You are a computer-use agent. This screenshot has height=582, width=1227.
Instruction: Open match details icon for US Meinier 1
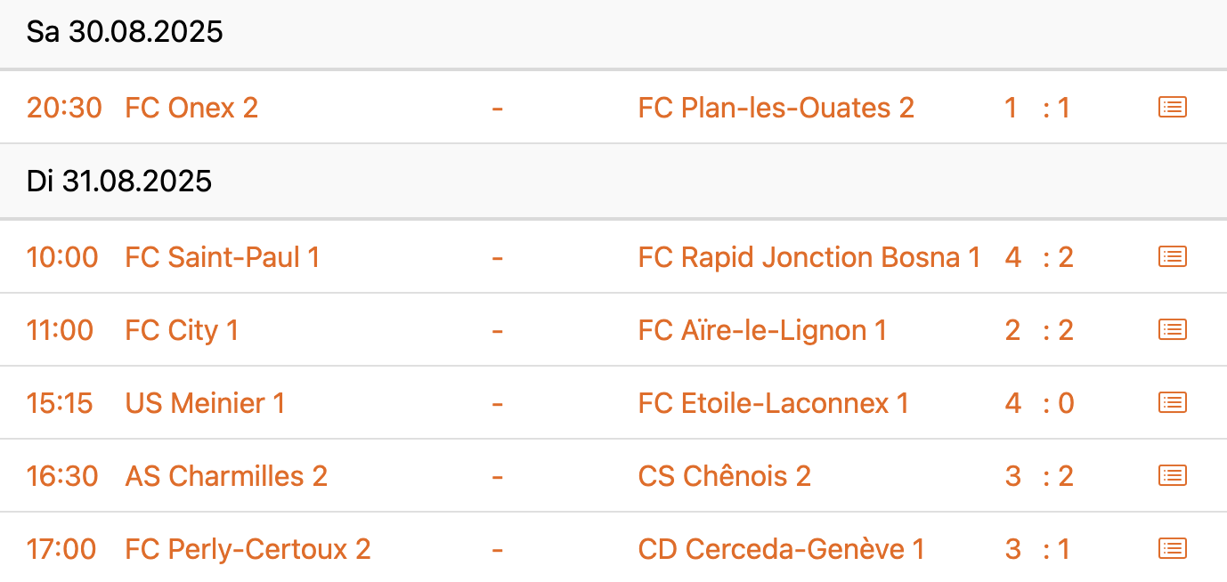[x=1172, y=403]
